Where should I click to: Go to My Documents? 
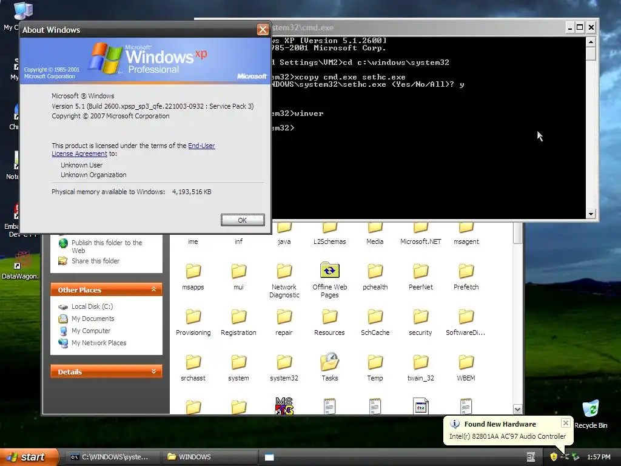click(86, 319)
